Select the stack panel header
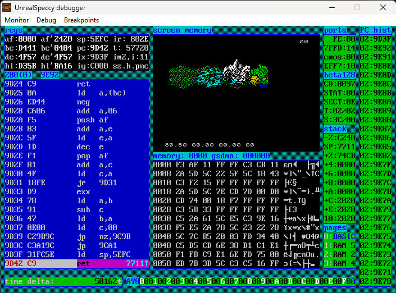The height and width of the screenshot is (293, 396). [335, 129]
